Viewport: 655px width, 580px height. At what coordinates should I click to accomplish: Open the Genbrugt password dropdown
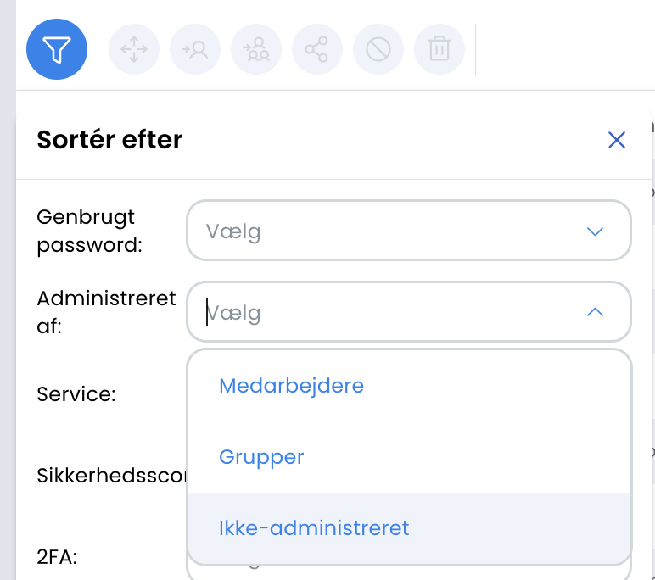click(x=409, y=231)
